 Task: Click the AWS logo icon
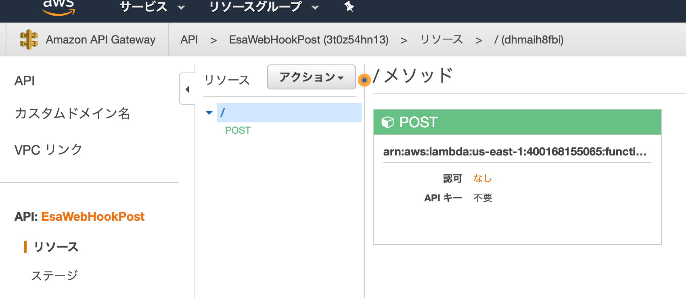coord(59,7)
